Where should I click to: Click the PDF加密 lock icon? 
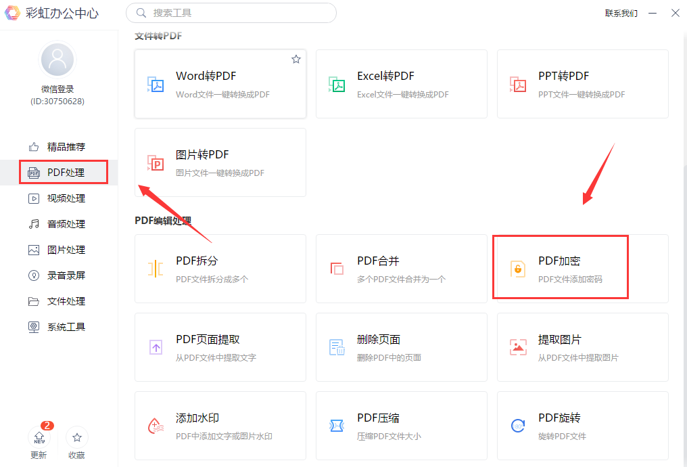coord(518,269)
